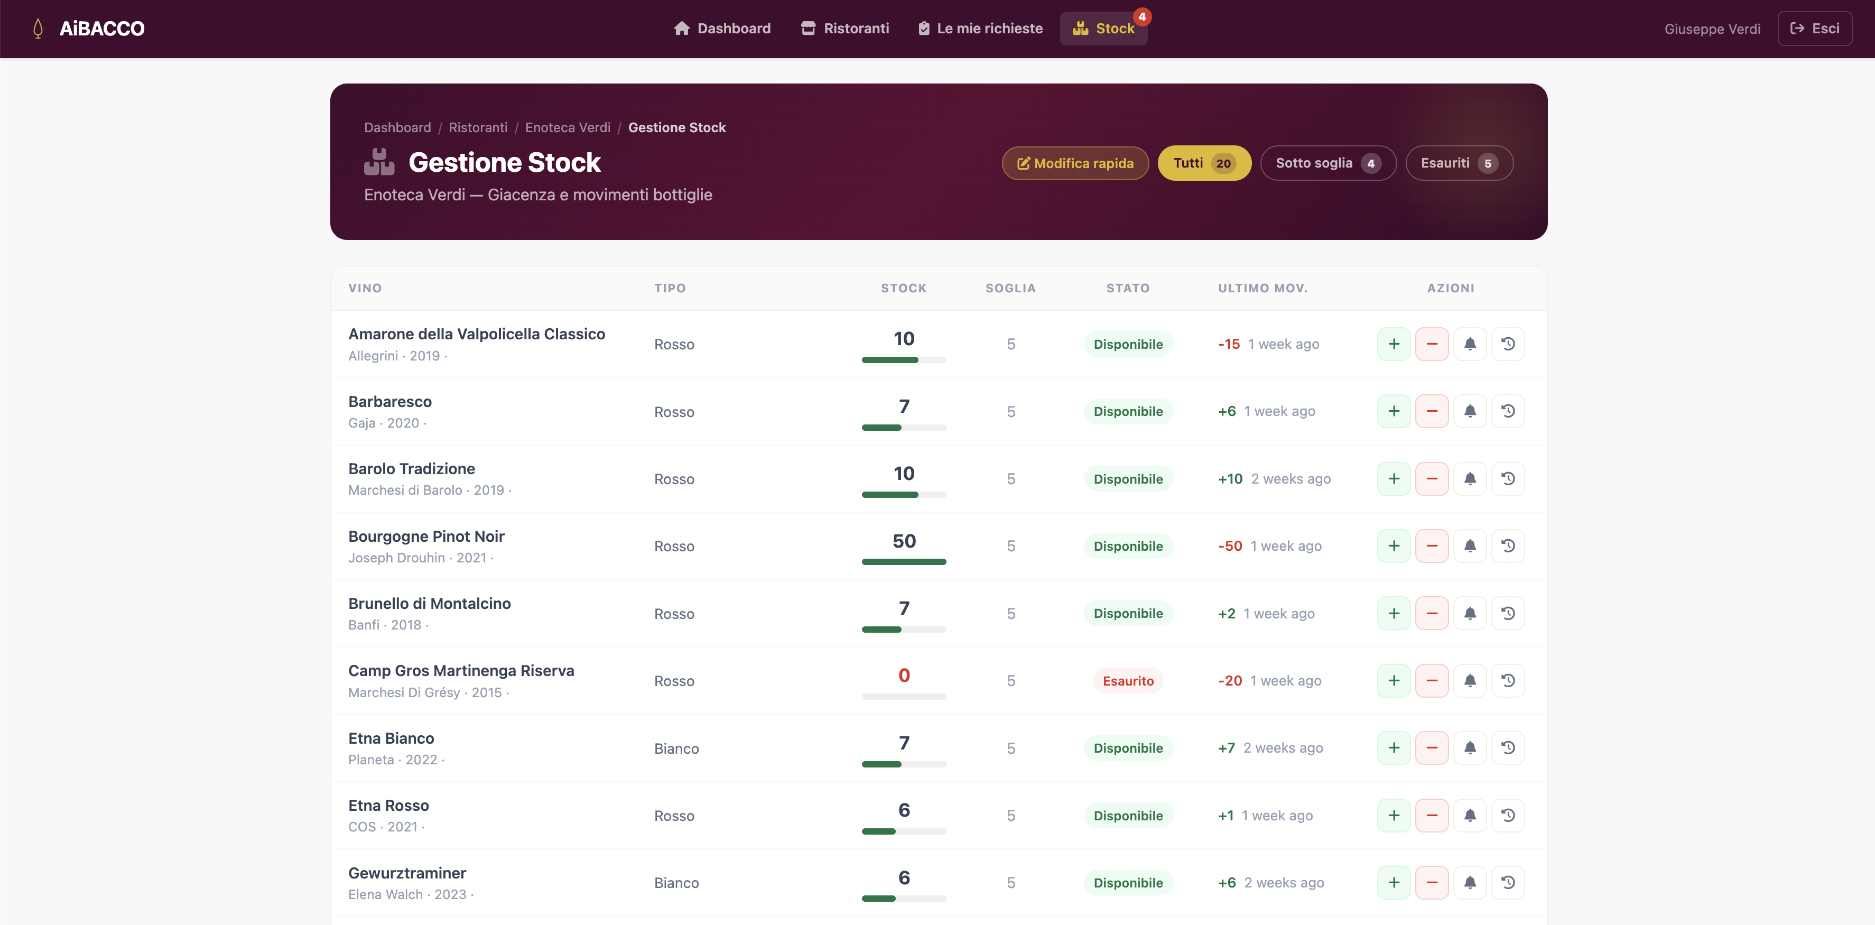Open Enoteca Verdi breadcrumb link
Viewport: 1875px width, 925px height.
click(568, 127)
